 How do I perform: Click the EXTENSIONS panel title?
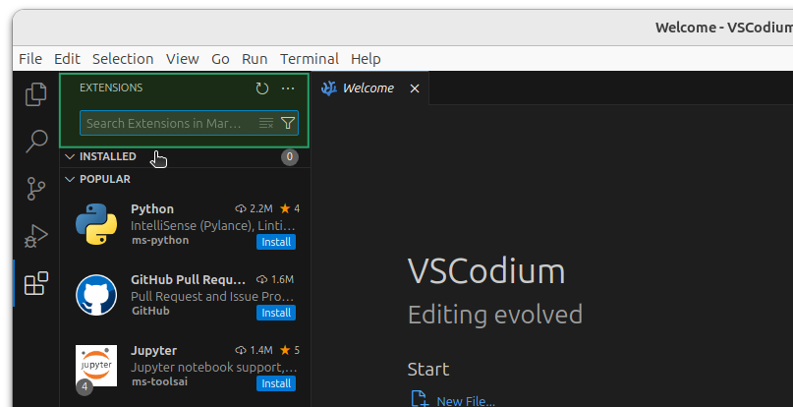coord(111,87)
